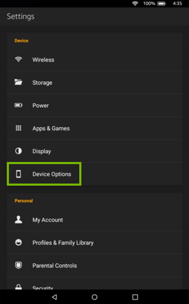Tap the Home circle button
This screenshot has height=304, width=189.
[94, 297]
